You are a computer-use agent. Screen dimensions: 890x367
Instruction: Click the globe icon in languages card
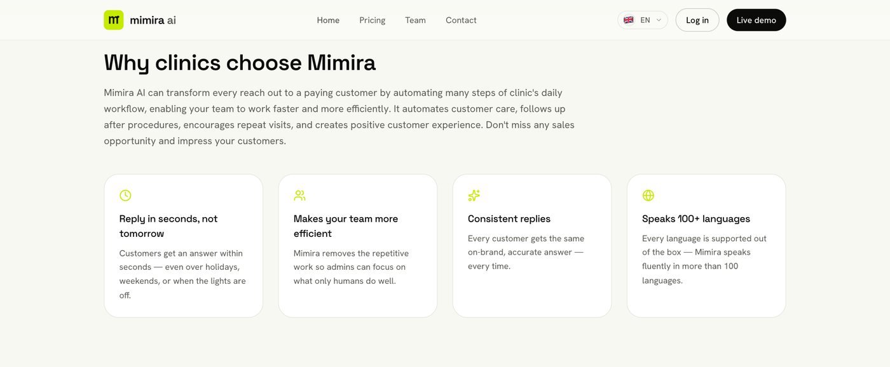tap(648, 196)
